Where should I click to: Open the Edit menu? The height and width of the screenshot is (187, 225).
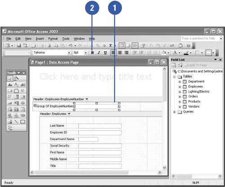(x=18, y=39)
